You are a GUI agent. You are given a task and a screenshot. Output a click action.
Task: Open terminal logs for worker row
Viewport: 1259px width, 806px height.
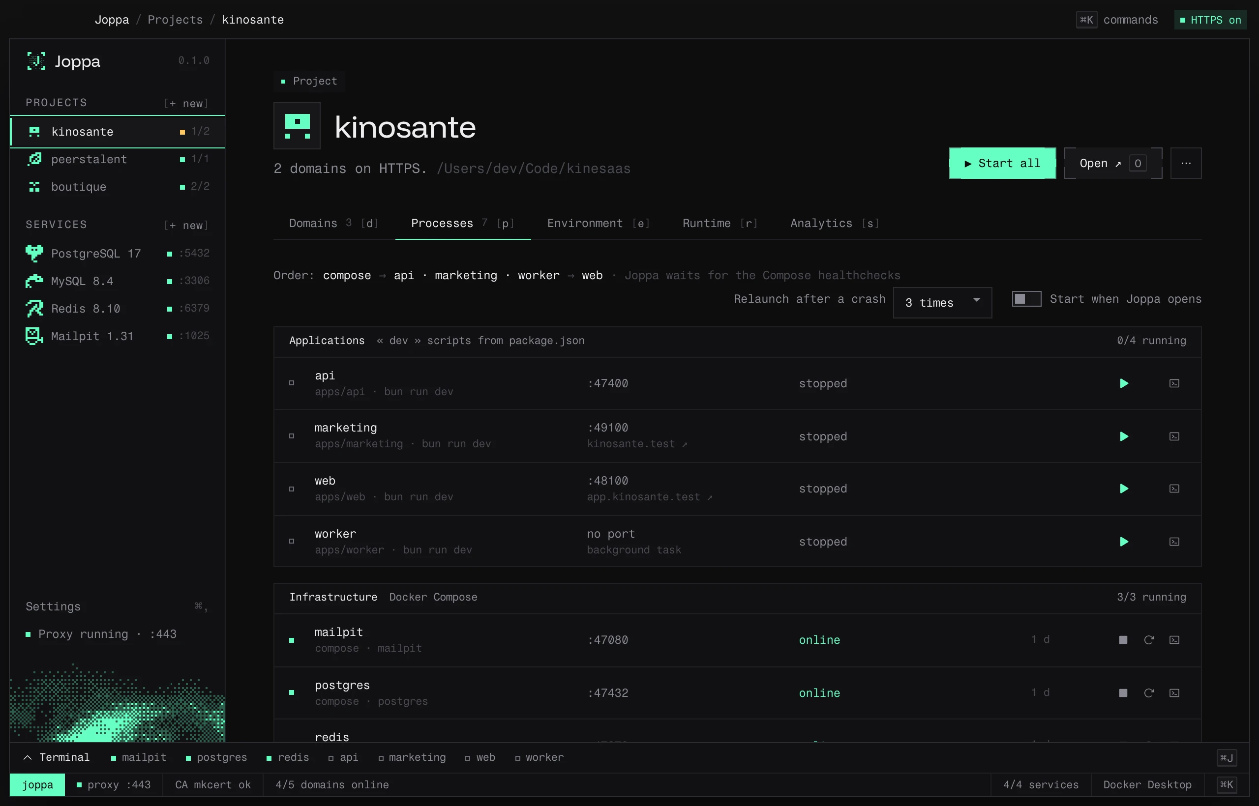tap(1174, 542)
